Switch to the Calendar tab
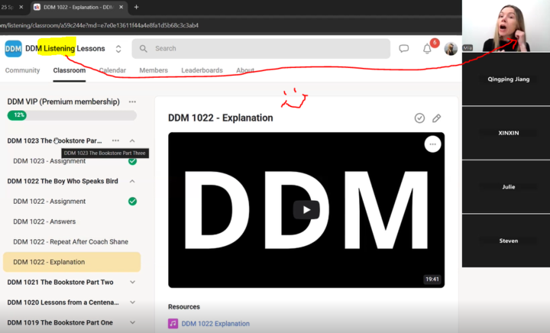Image resolution: width=550 pixels, height=333 pixels. (x=112, y=70)
